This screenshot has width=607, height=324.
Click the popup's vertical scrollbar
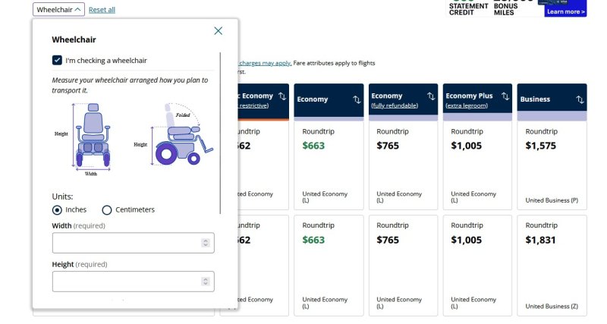coord(220,133)
